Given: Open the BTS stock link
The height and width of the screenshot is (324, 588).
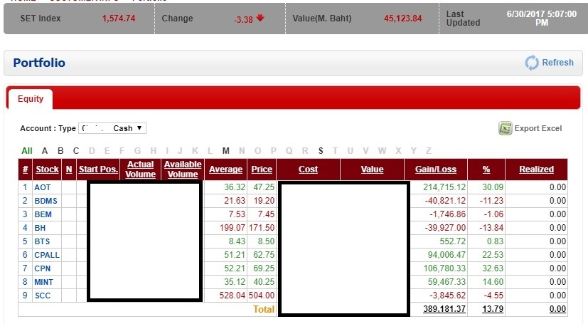Looking at the screenshot, I should click(x=42, y=241).
